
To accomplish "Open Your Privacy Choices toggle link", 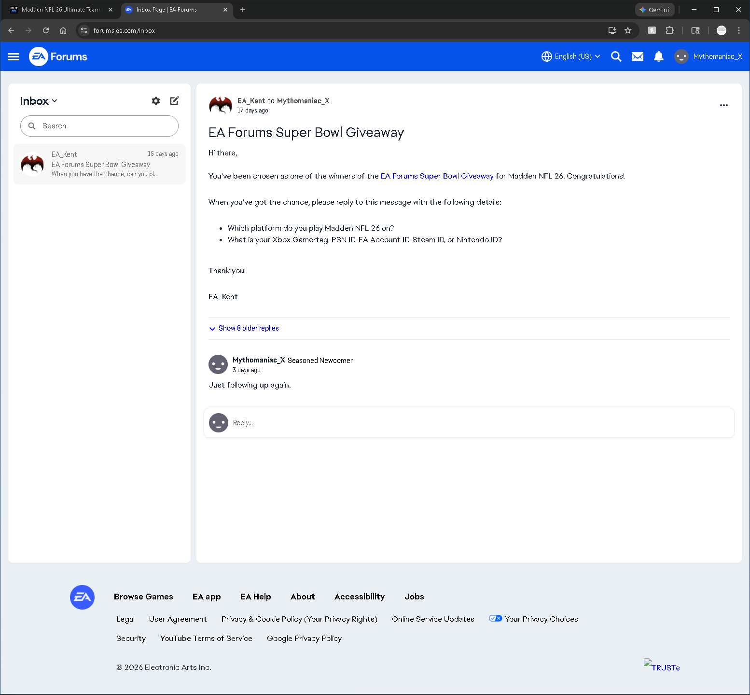I will coord(533,619).
